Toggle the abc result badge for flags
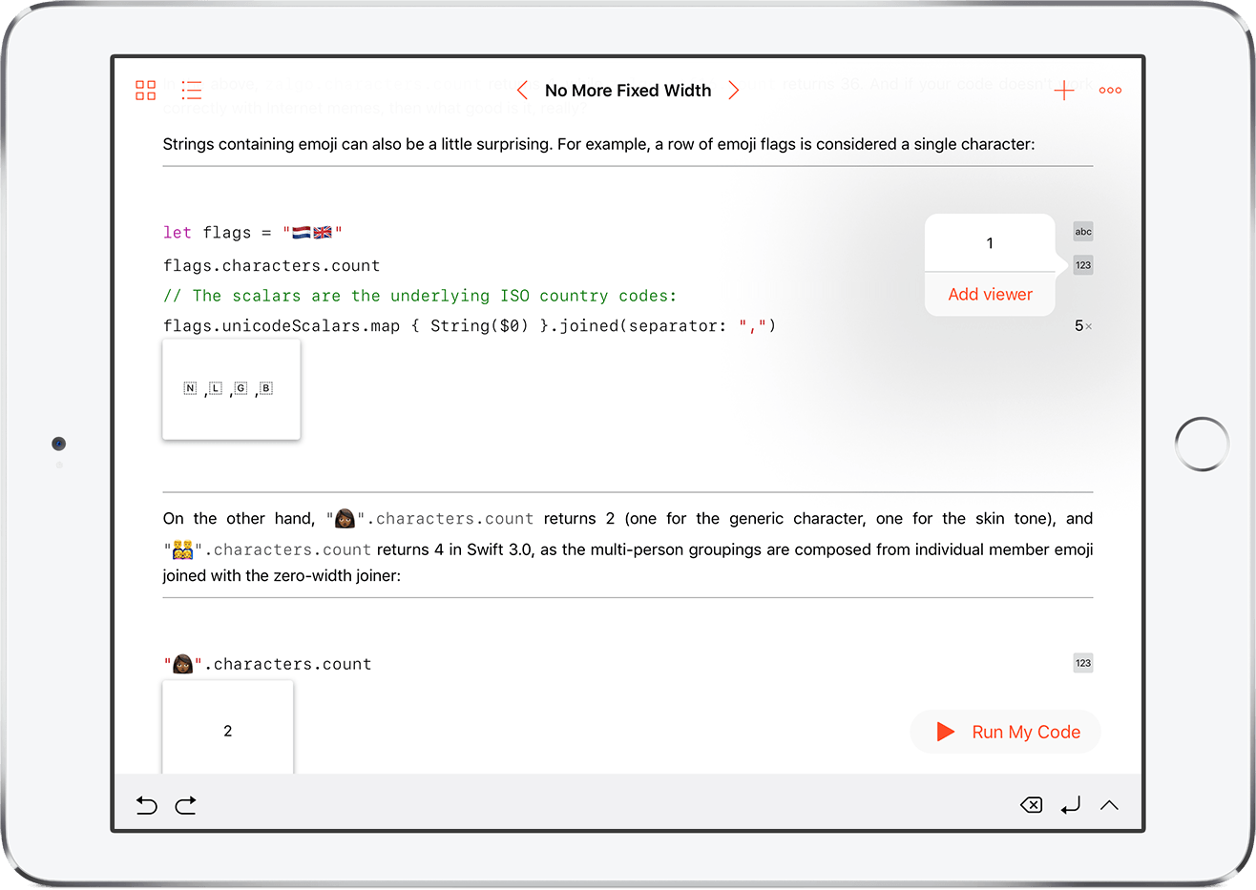1256x890 pixels. [x=1083, y=232]
